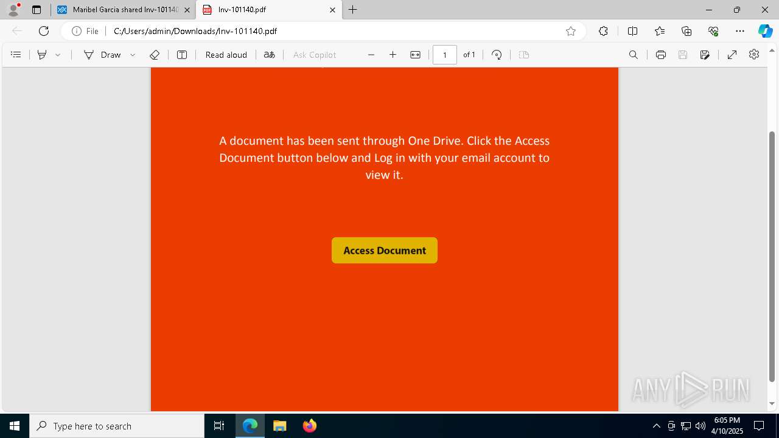This screenshot has width=779, height=438.
Task: Click the taskbar search box
Action: [x=117, y=426]
